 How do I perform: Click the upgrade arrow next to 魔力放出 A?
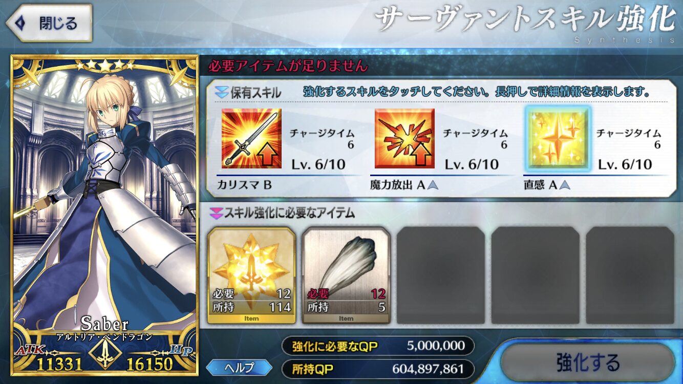(x=433, y=185)
